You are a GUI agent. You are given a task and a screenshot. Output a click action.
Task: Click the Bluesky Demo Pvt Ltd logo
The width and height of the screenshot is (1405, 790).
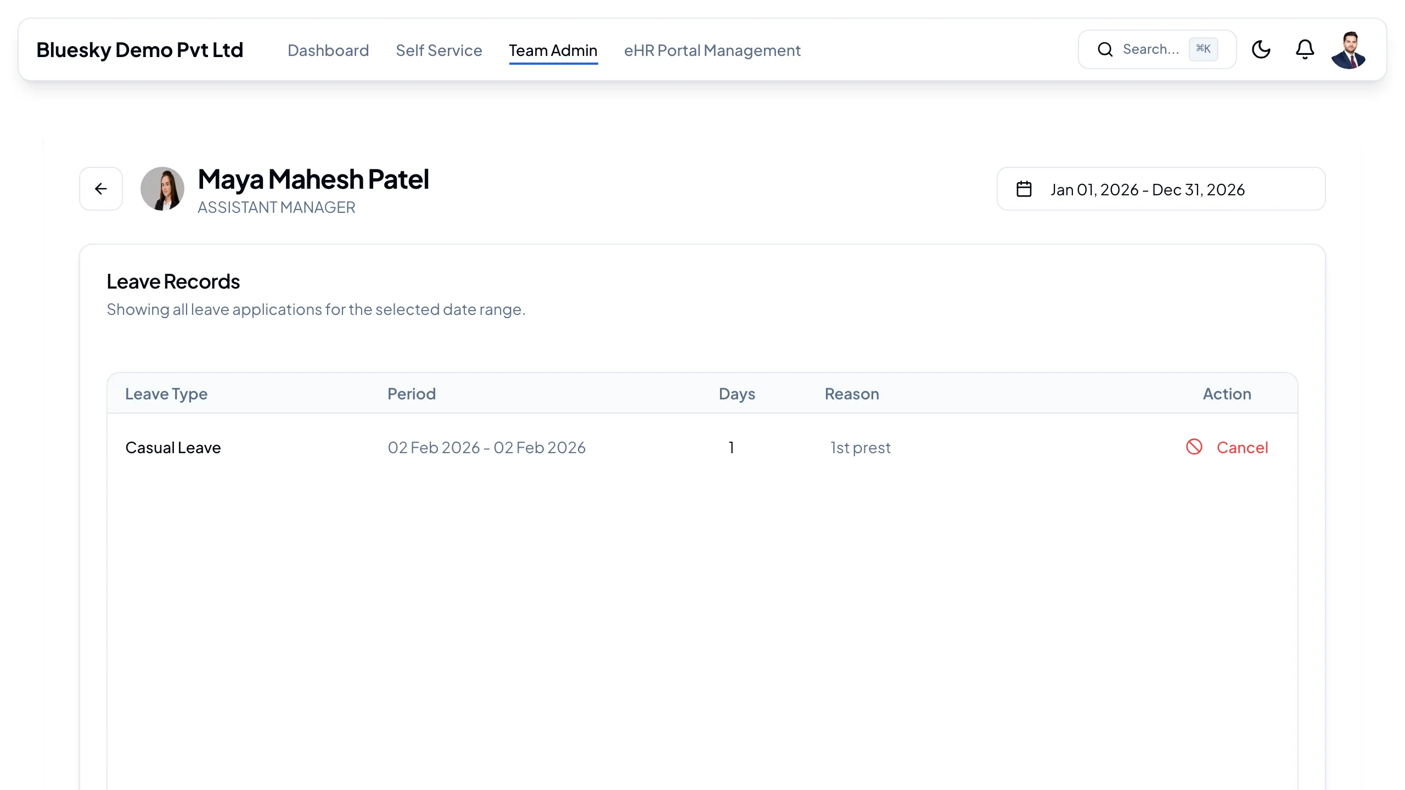pyautogui.click(x=139, y=50)
